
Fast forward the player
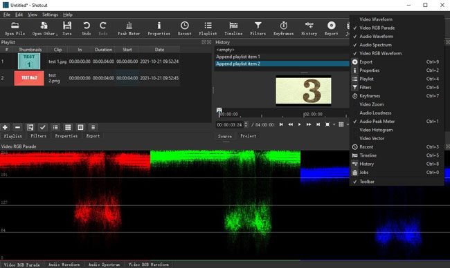click(309, 124)
